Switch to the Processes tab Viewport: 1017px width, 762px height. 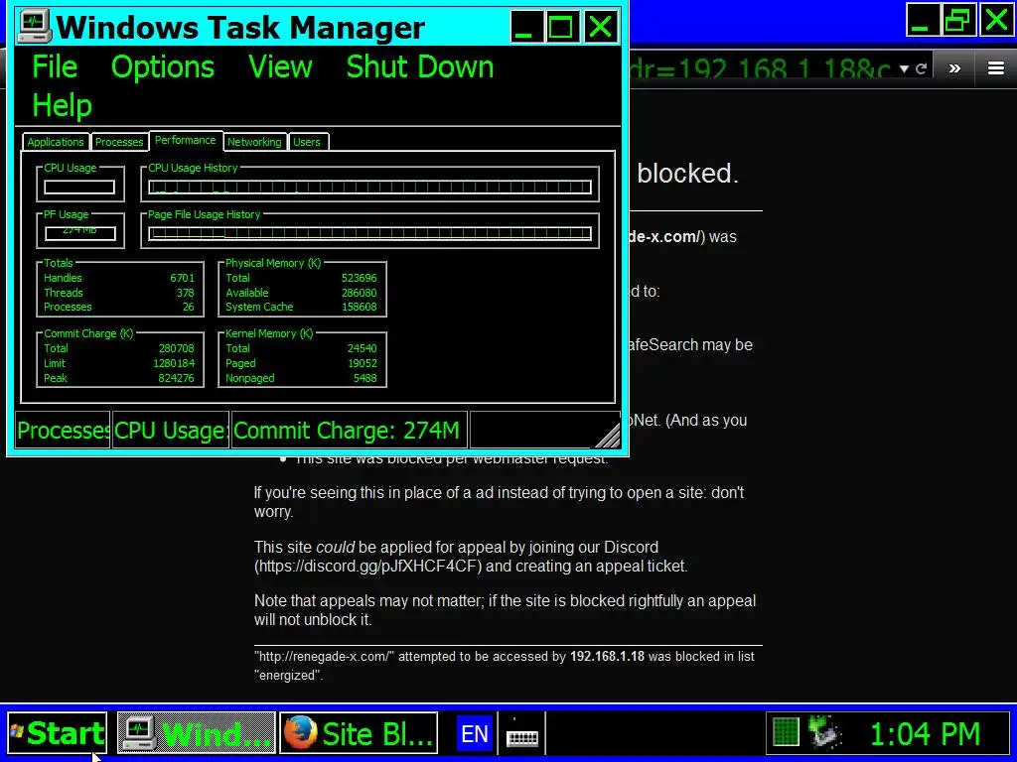pos(119,142)
